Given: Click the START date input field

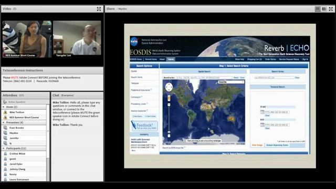Looking at the screenshot, I should [x=277, y=112].
